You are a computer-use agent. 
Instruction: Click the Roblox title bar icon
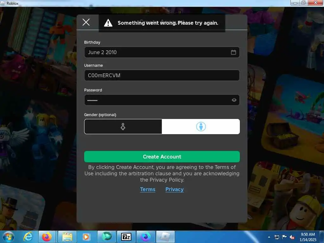tap(3, 3)
